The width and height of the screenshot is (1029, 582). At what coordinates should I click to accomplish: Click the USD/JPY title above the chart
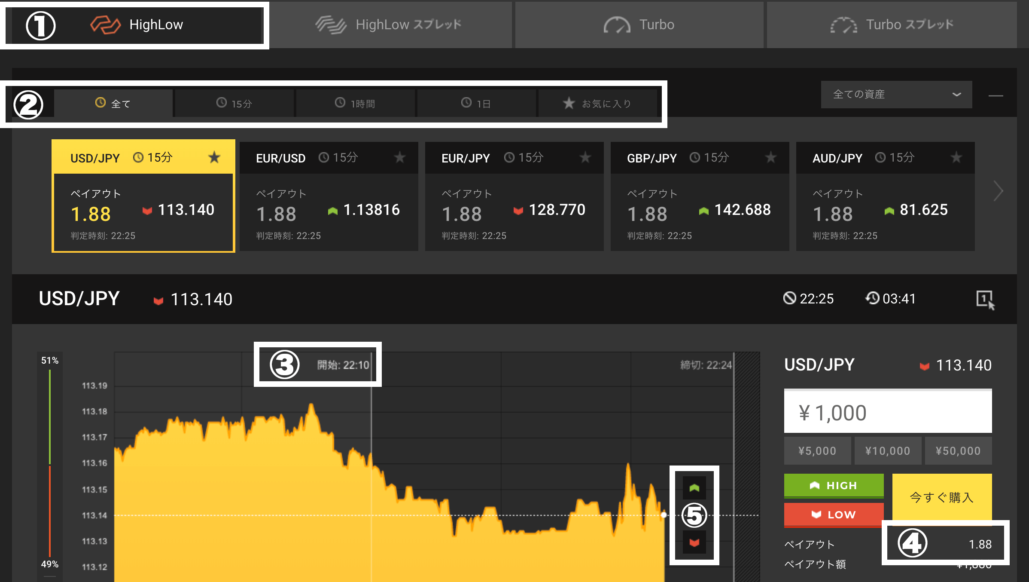[79, 299]
